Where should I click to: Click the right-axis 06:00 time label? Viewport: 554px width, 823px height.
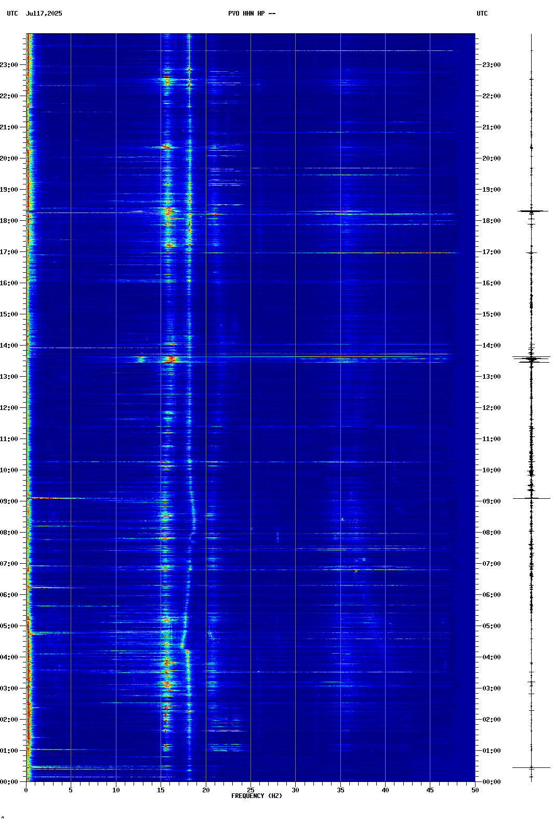[492, 595]
